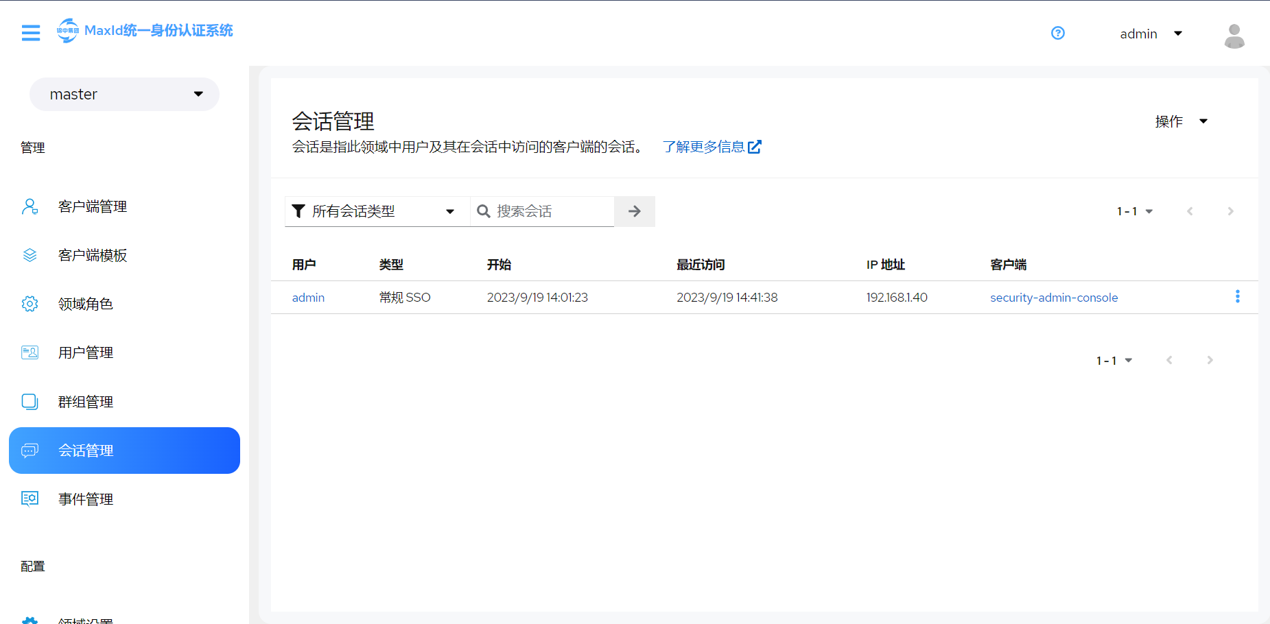Toggle the hamburger navigation menu
This screenshot has height=624, width=1270.
click(x=31, y=33)
